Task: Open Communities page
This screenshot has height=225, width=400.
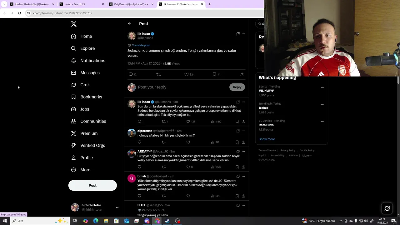Action: tap(88, 121)
